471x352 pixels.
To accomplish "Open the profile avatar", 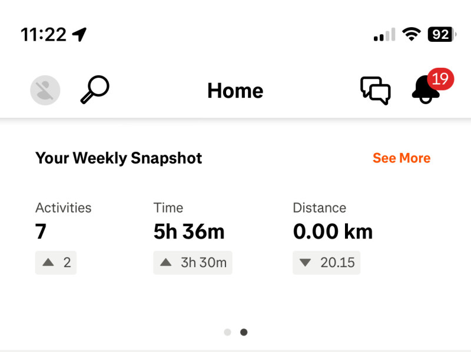I will tap(45, 91).
